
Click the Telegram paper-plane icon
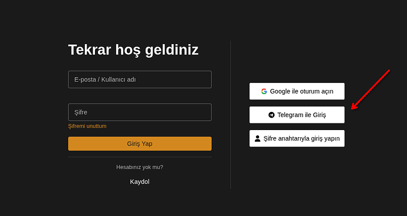pos(271,115)
